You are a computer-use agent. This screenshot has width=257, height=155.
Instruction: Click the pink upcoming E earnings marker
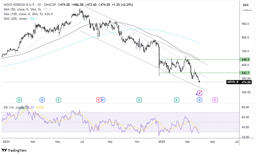pos(215,100)
